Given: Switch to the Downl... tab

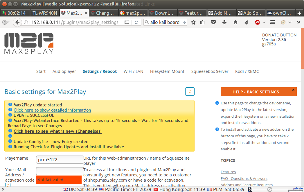Looking at the screenshot, I should (x=163, y=13).
